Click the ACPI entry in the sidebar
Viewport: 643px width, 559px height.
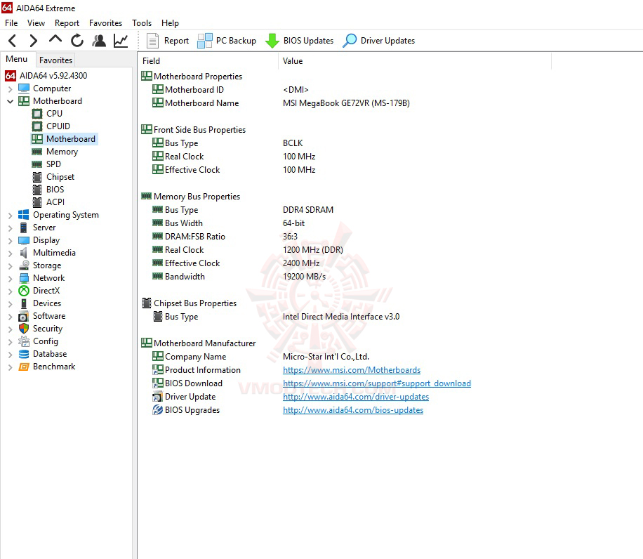(x=54, y=202)
